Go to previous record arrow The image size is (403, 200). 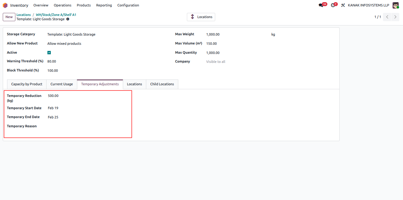coord(387,17)
